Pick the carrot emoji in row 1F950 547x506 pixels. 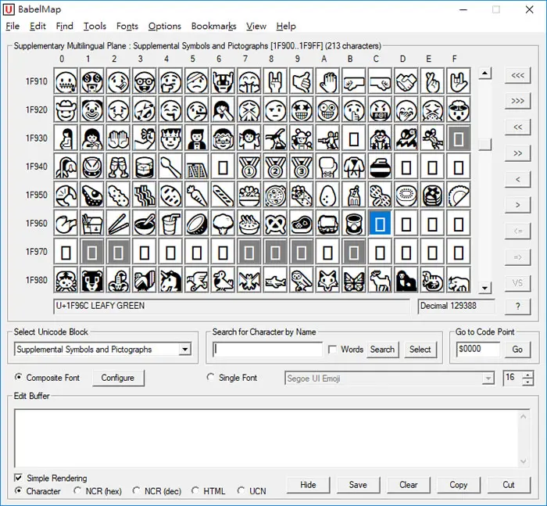click(197, 195)
